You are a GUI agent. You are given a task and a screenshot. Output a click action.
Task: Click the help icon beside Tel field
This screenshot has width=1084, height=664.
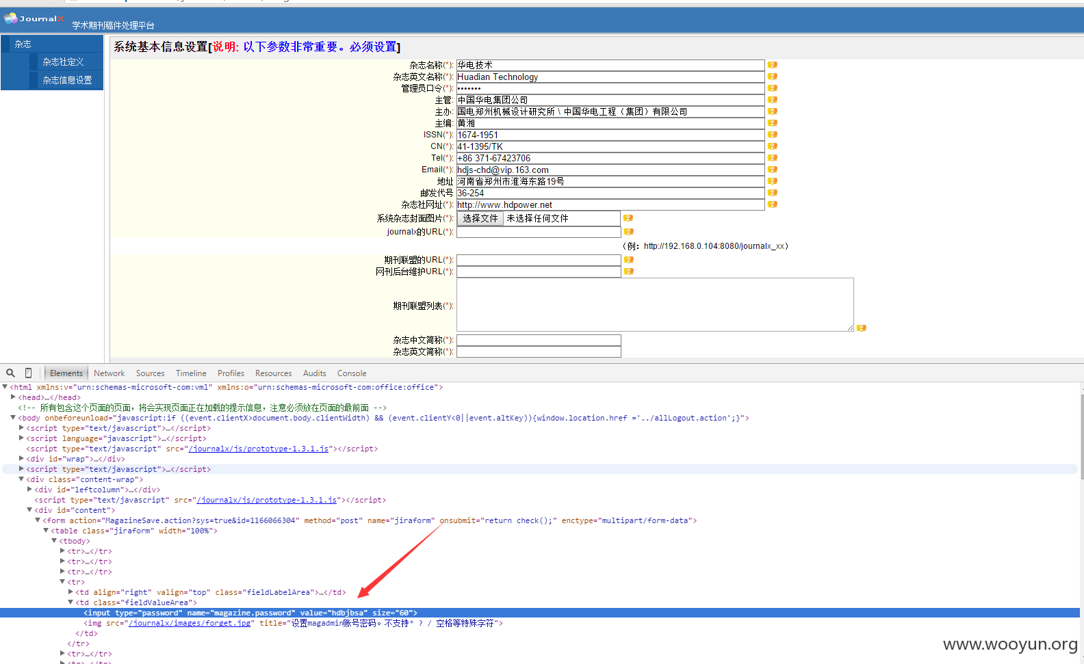point(772,158)
